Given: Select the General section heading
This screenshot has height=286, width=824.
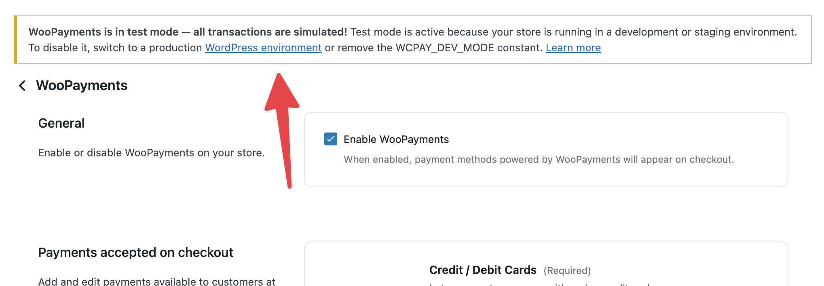Looking at the screenshot, I should [x=61, y=123].
